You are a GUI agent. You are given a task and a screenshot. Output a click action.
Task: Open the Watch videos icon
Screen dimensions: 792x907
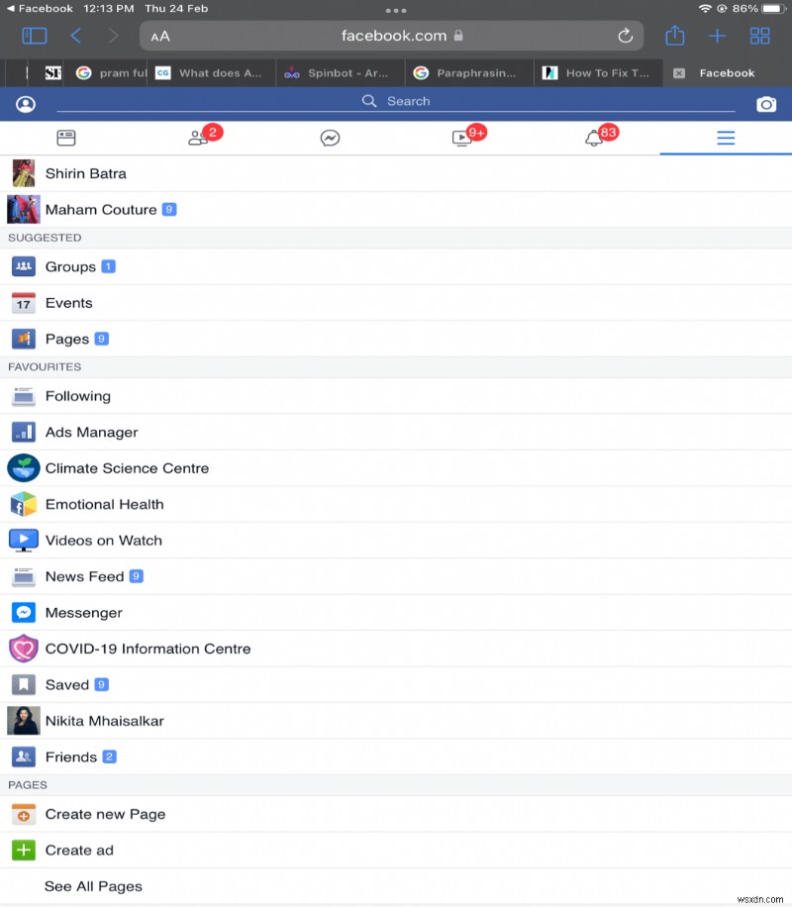462,138
